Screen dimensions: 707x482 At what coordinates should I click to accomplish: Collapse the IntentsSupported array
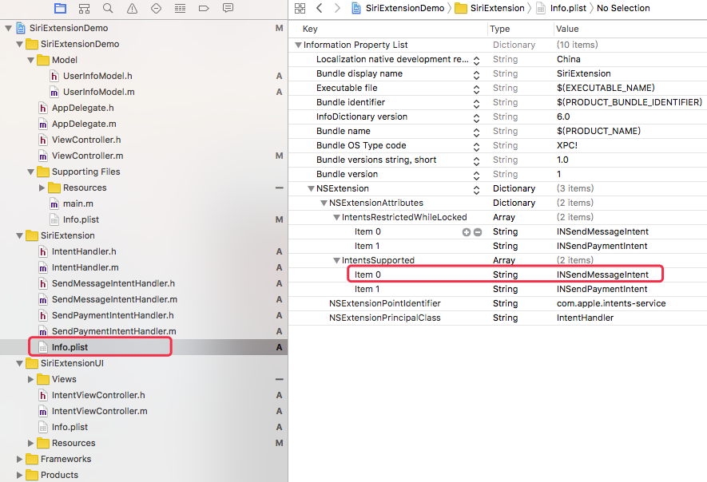(x=337, y=260)
